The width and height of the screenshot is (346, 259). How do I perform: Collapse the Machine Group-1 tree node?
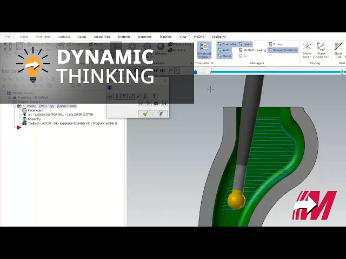4,93
